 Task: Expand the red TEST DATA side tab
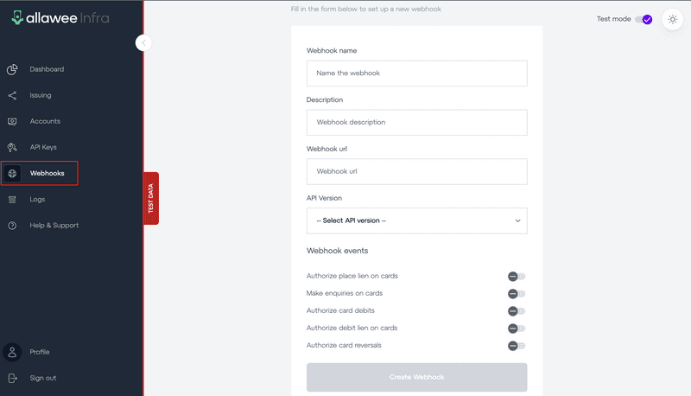(151, 199)
